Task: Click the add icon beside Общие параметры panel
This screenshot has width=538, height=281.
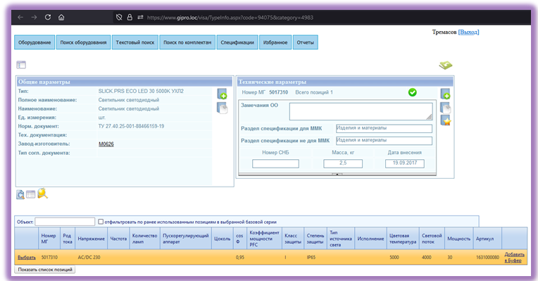Action: coord(222,94)
